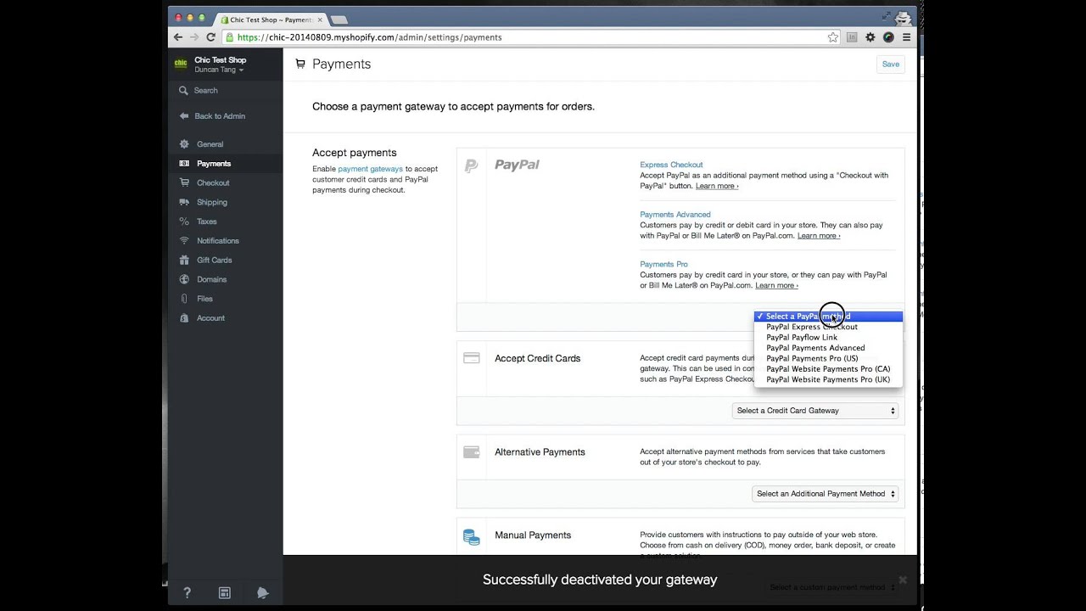
Task: Click the Chic shop logo
Action: [x=181, y=64]
